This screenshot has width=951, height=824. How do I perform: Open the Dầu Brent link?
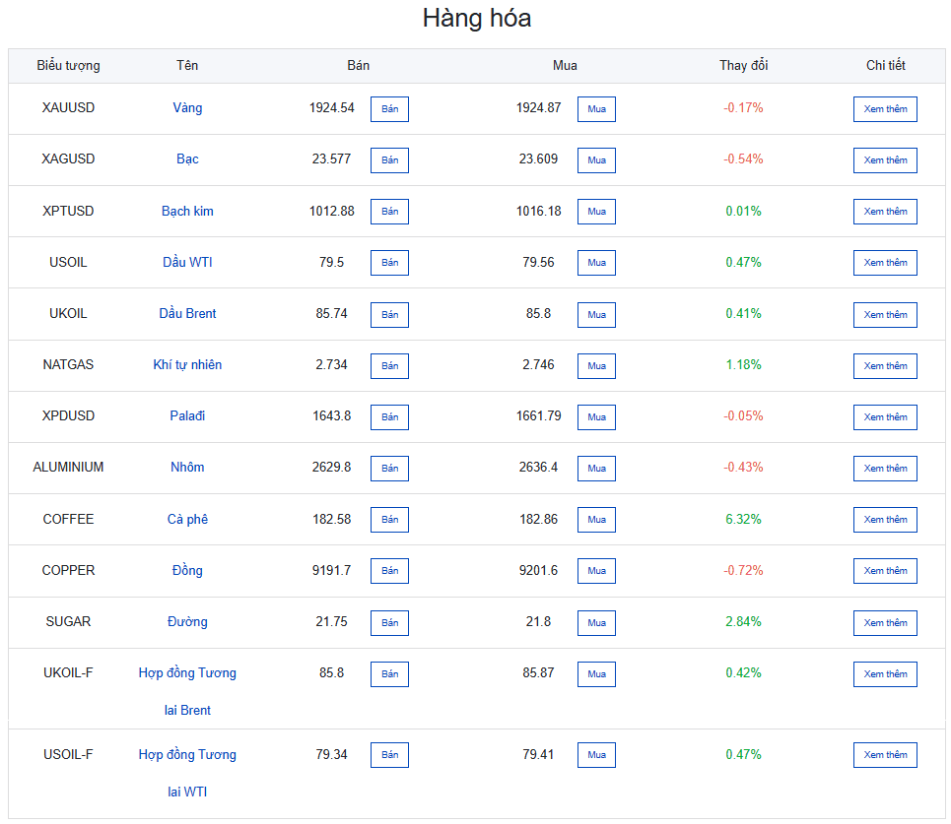coord(187,313)
